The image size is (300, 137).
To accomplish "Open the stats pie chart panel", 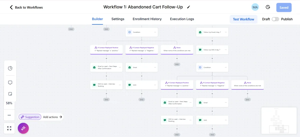I will (10, 68).
